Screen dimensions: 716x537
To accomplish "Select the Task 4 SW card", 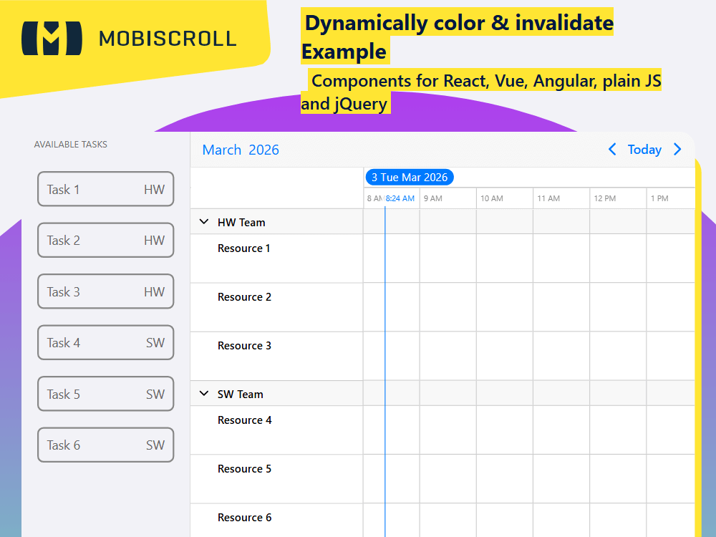I will point(105,342).
